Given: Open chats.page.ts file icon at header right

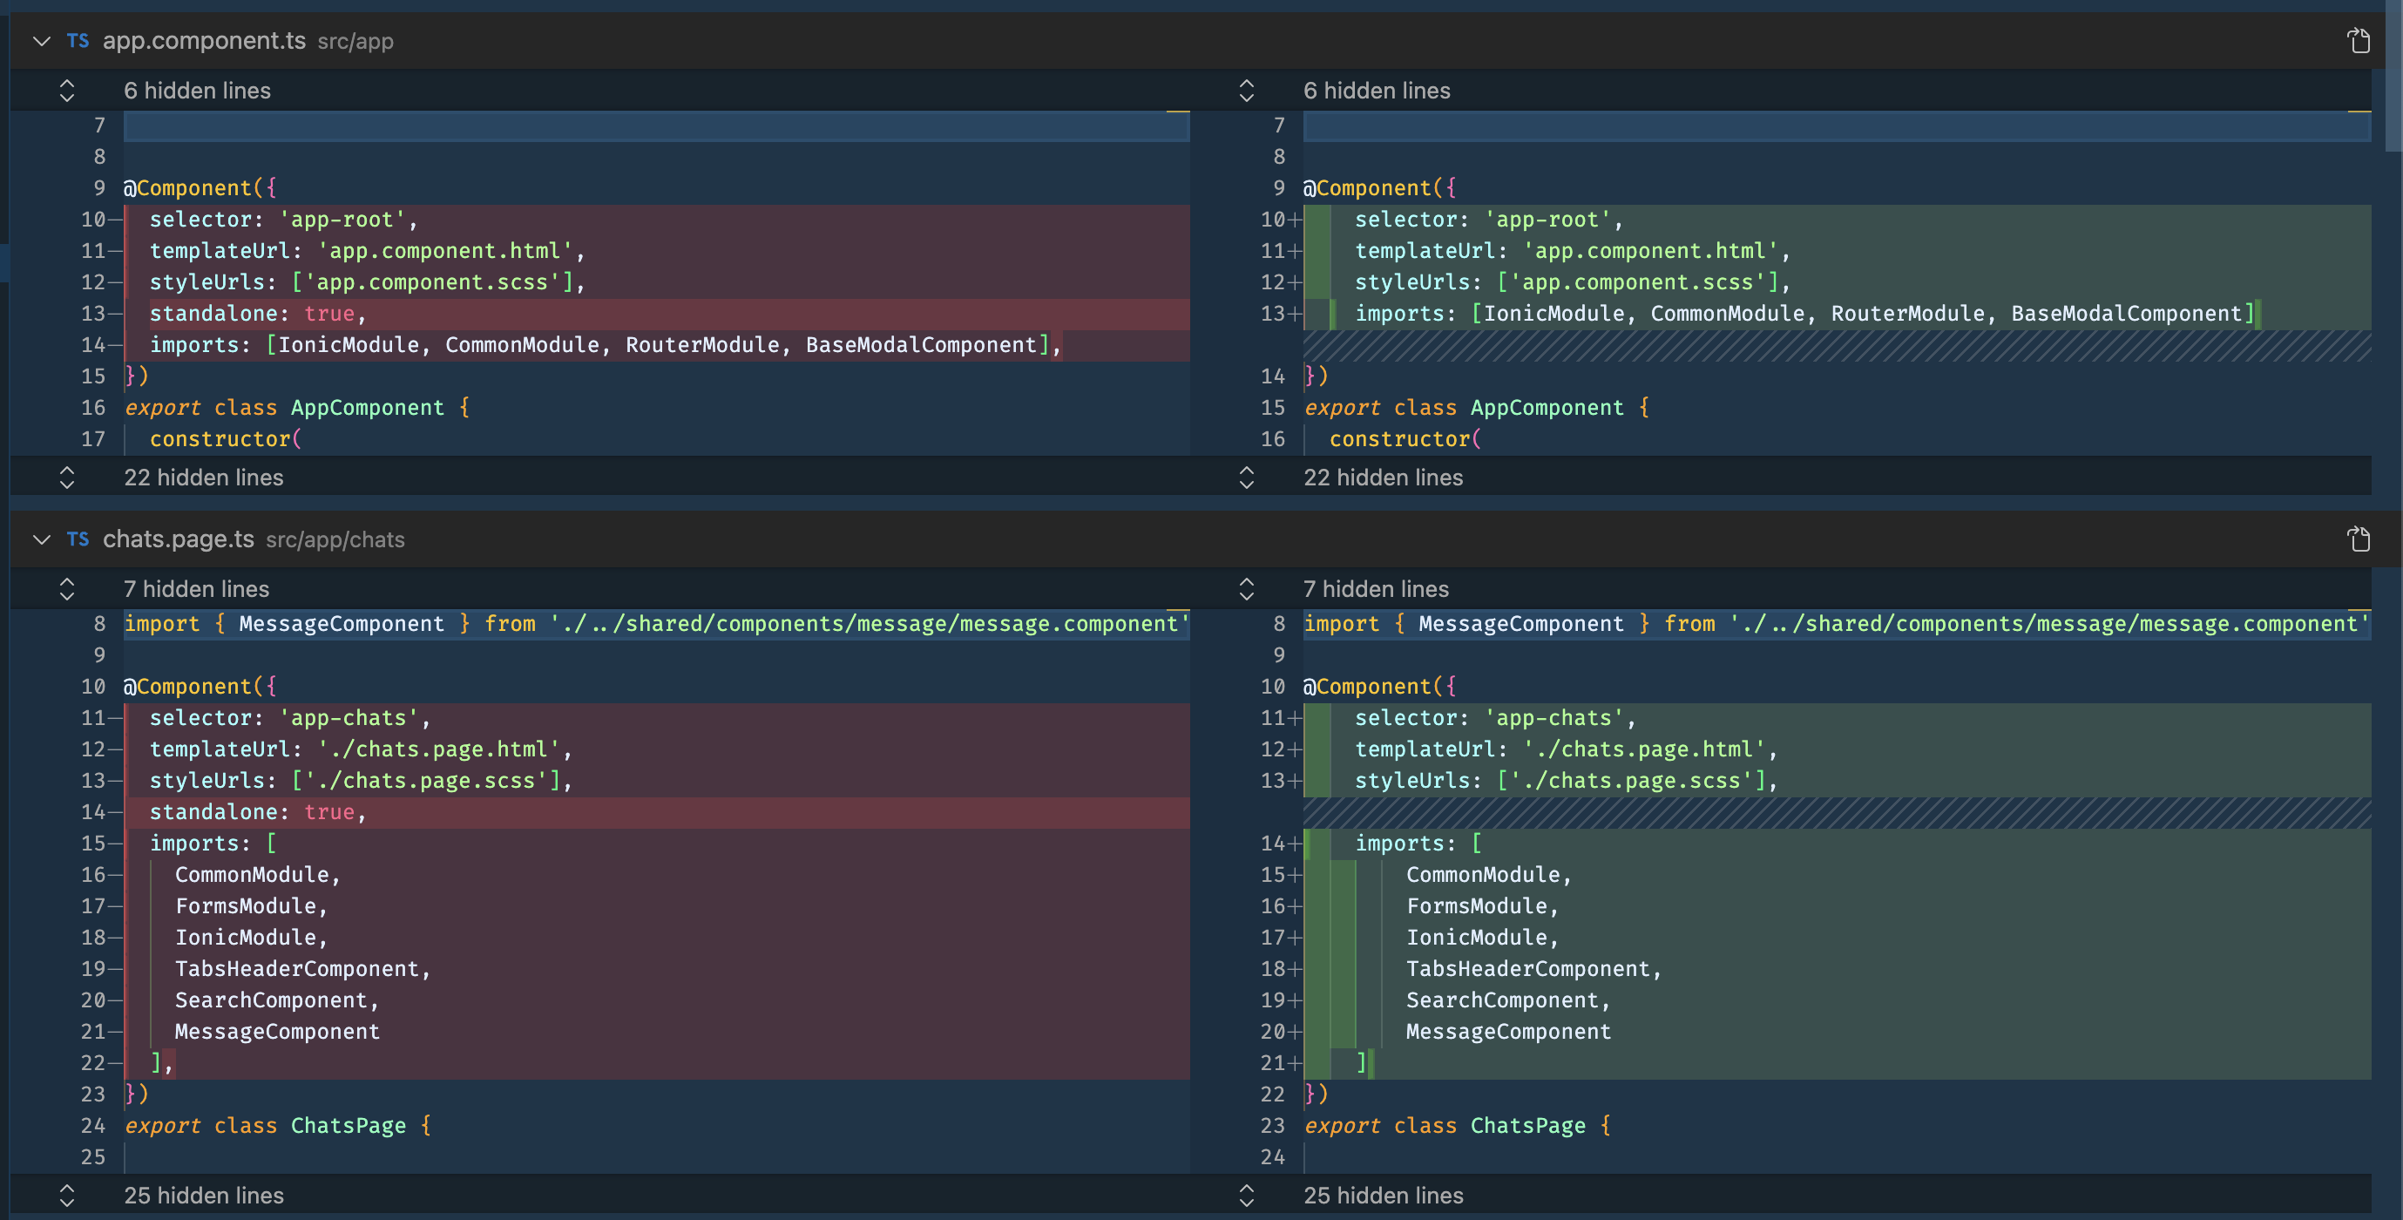Looking at the screenshot, I should click(x=2359, y=539).
